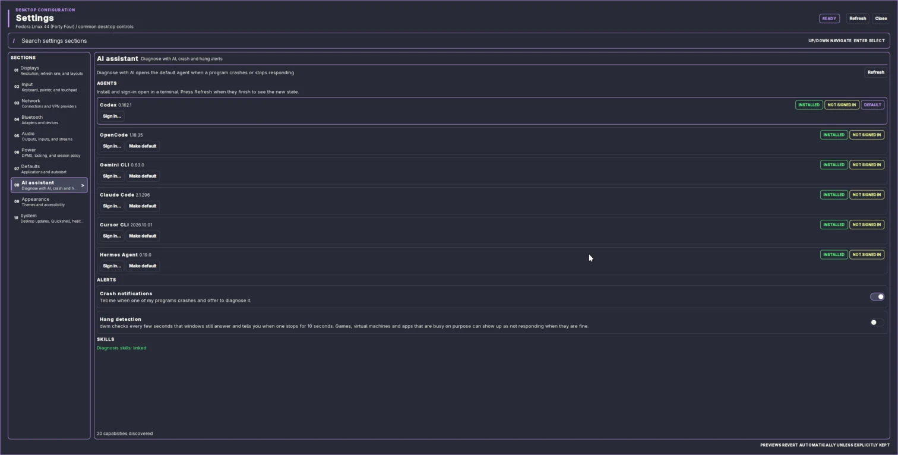Open Bluetooth settings section
The image size is (898, 455).
pyautogui.click(x=49, y=119)
